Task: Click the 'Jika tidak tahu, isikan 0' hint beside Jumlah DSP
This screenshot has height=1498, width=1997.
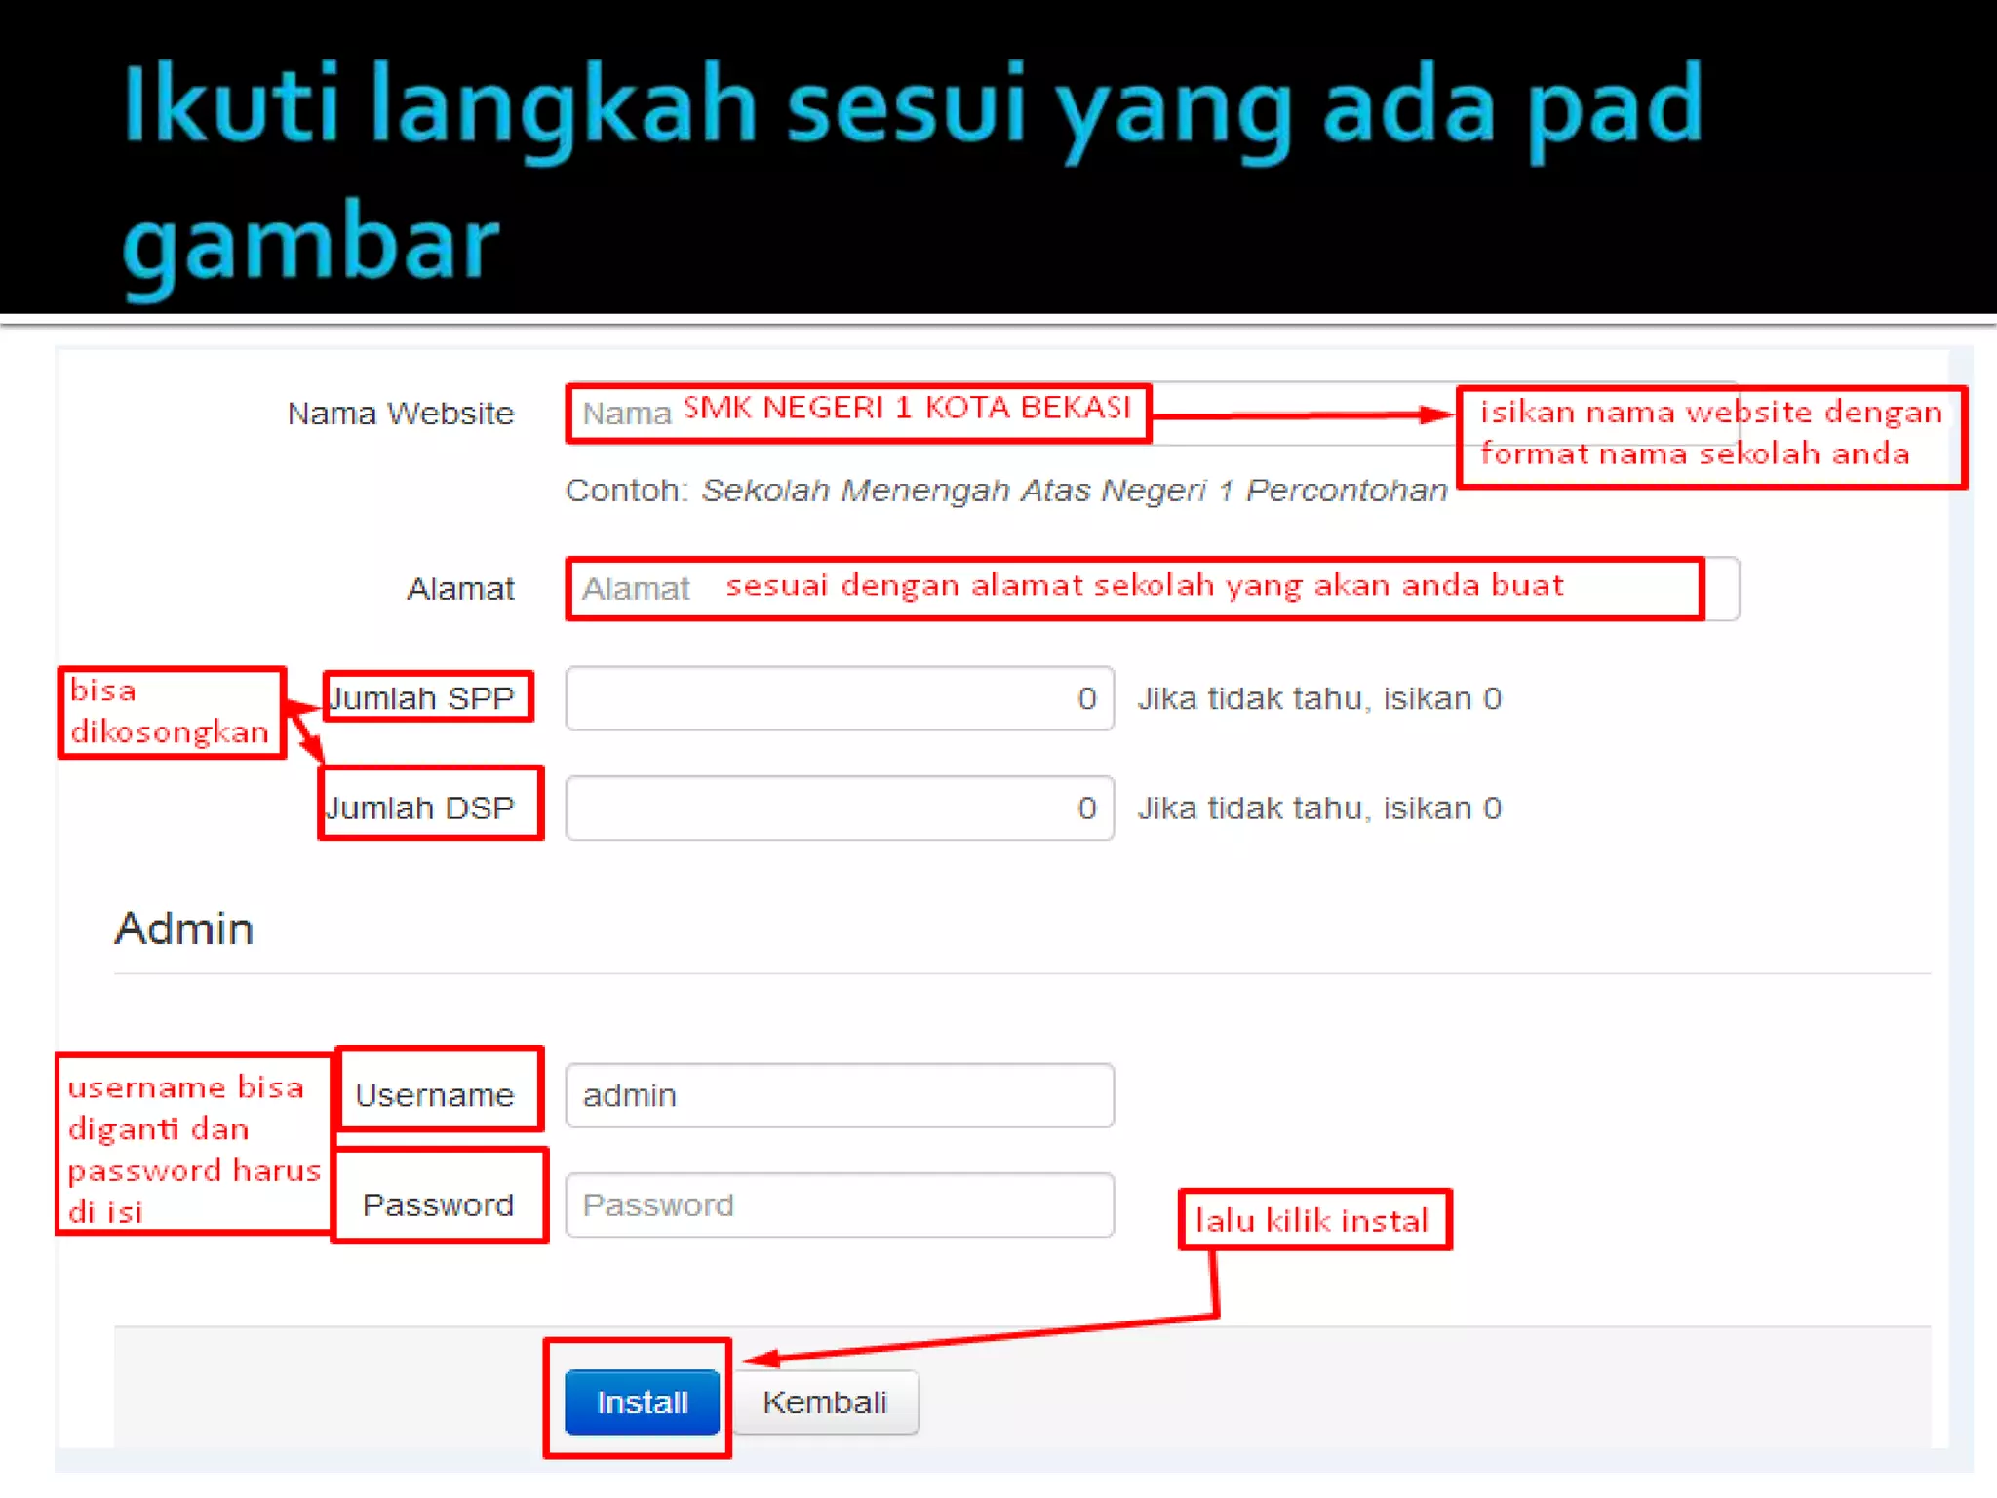Action: click(1319, 808)
